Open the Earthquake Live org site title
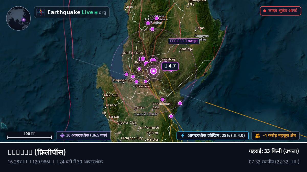Screen dimensions: 307x172 77,12
